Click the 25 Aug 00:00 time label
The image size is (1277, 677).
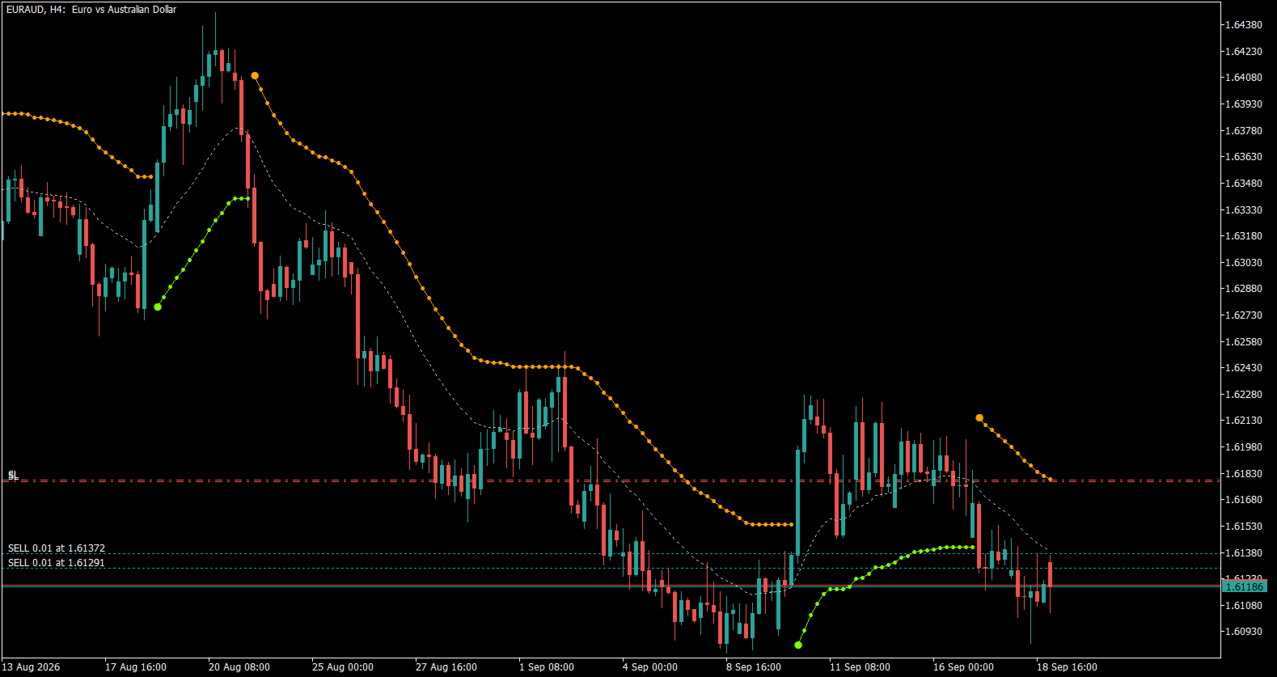(343, 667)
